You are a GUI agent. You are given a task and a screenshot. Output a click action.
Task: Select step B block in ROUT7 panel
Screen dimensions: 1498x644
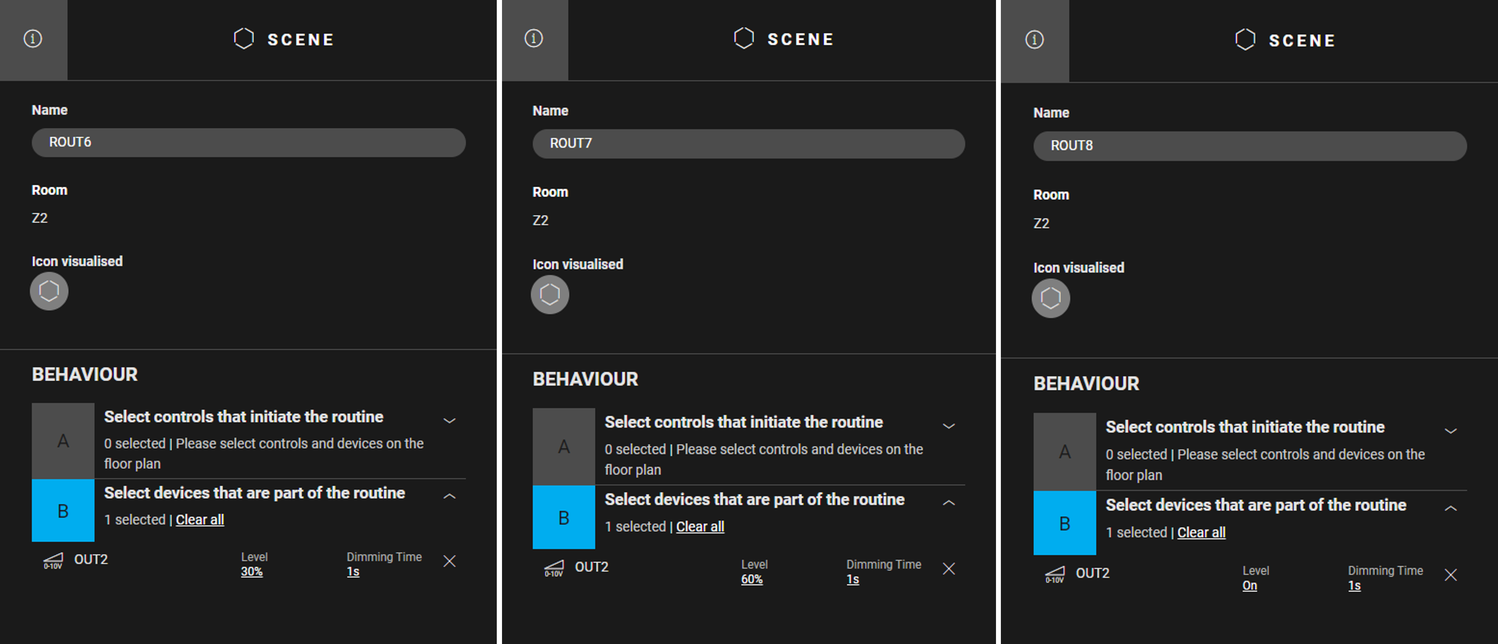[564, 517]
